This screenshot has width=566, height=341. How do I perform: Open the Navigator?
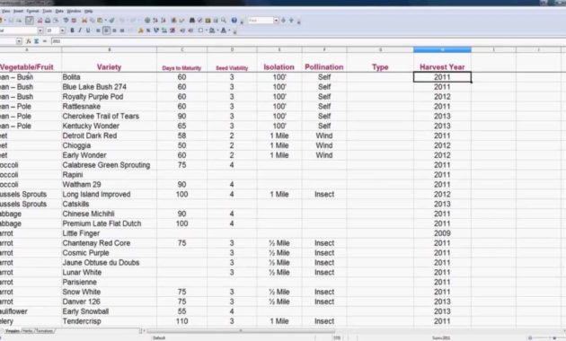200,21
